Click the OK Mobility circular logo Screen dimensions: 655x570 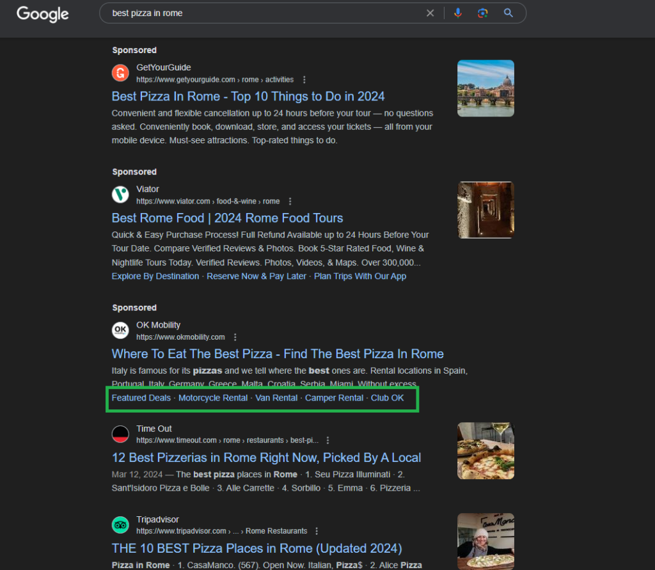pos(120,330)
